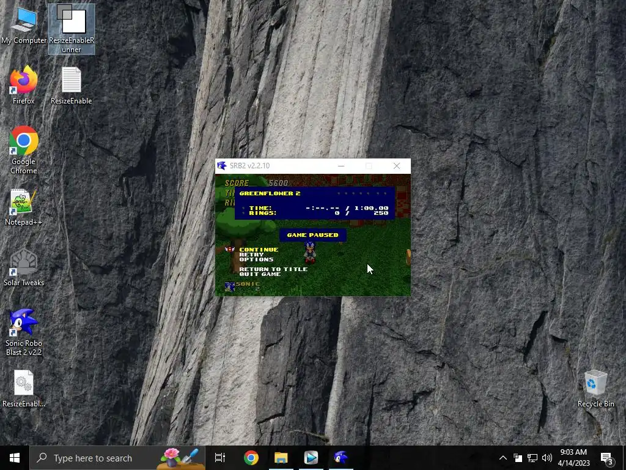Choose Quit Game in the pause menu
The image size is (626, 470).
(x=260, y=274)
